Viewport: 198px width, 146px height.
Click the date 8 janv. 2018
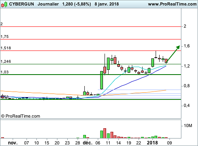[x=107, y=4]
